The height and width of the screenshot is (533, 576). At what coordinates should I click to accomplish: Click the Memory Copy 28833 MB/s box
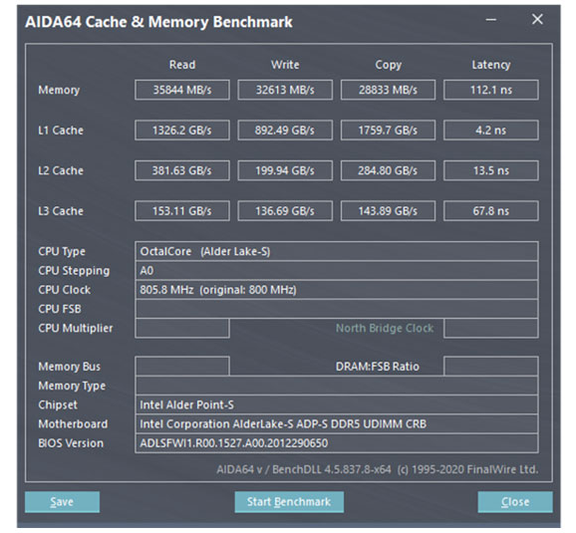pyautogui.click(x=388, y=90)
